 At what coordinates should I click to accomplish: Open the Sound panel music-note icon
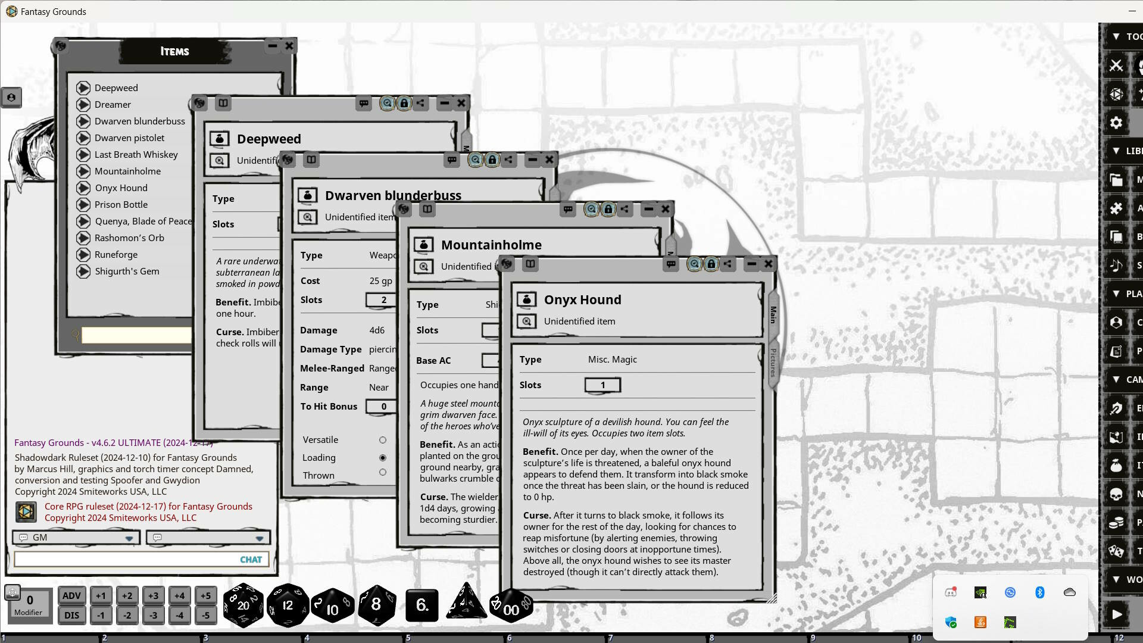1116,266
